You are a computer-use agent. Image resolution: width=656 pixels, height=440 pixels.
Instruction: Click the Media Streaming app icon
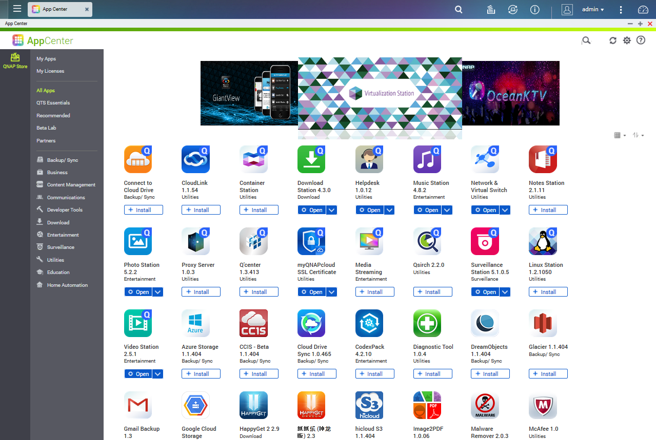(369, 241)
